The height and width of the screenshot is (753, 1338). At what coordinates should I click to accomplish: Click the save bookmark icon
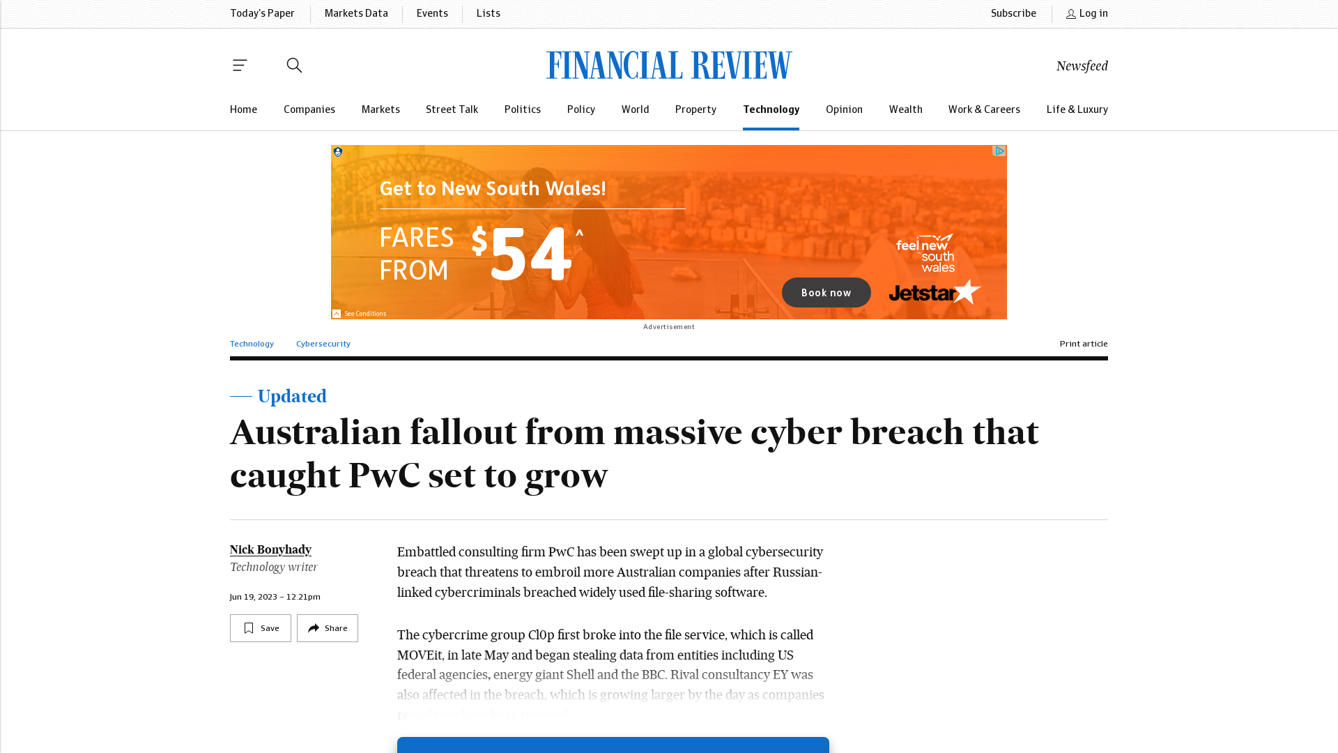[248, 628]
